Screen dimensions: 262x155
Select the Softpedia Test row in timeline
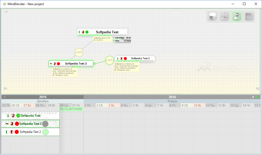[x=30, y=116]
